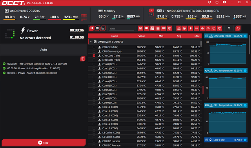Toggle the temperature sensor type filter

click(x=179, y=28)
